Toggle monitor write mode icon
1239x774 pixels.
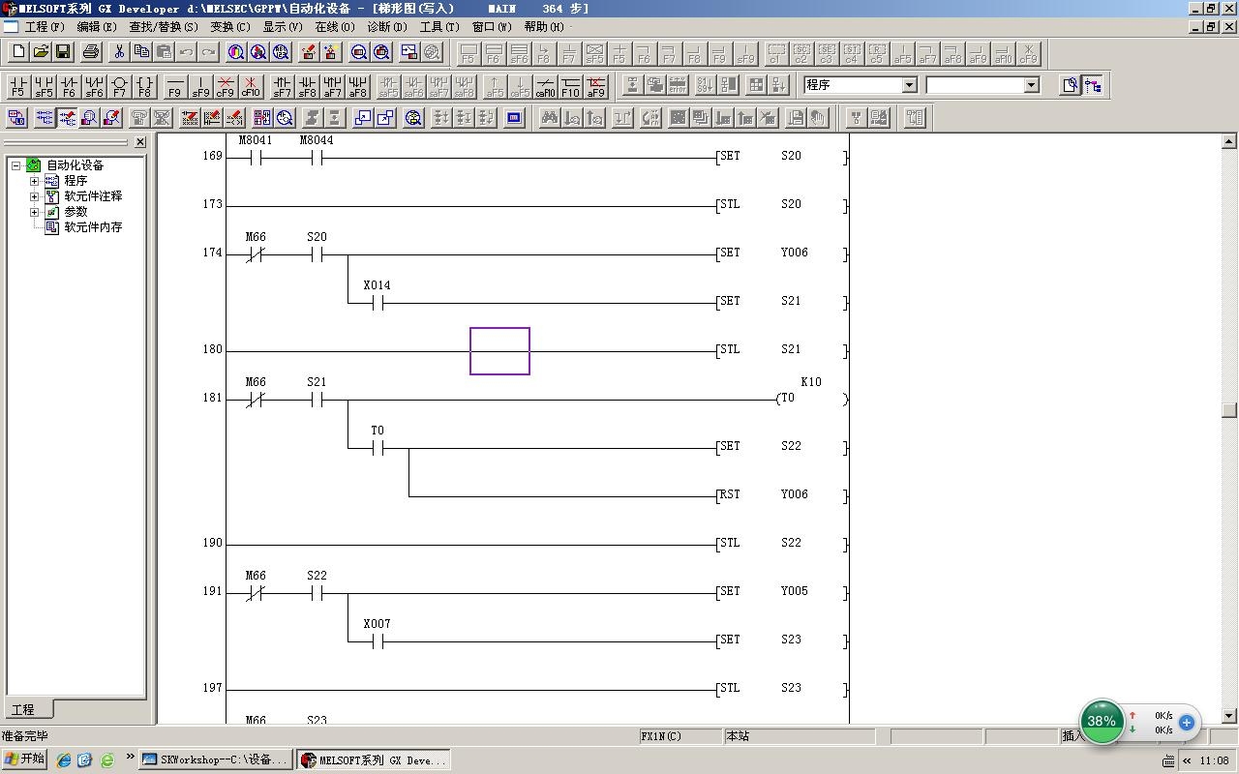[x=111, y=118]
